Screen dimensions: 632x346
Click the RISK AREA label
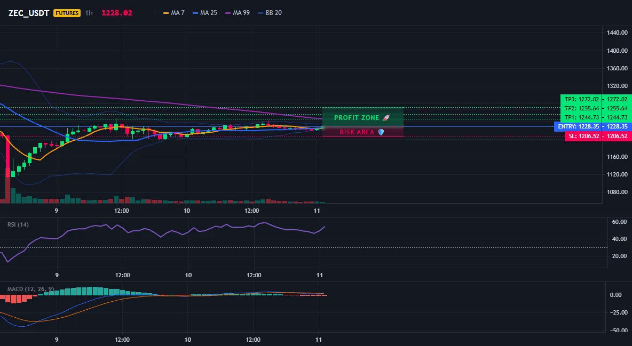click(x=357, y=132)
